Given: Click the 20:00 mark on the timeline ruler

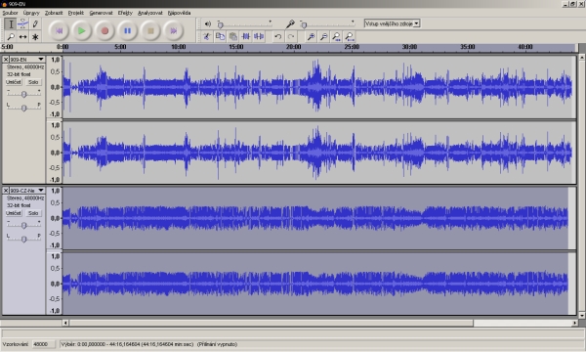Looking at the screenshot, I should (x=293, y=47).
